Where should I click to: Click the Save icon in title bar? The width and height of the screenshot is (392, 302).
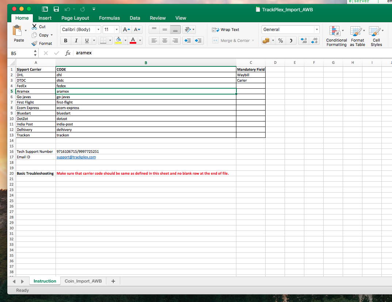click(x=56, y=9)
